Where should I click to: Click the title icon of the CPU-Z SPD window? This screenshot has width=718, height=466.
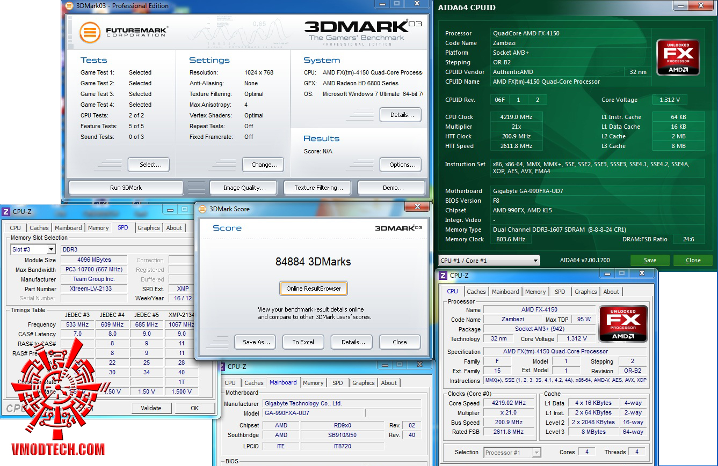(6, 212)
